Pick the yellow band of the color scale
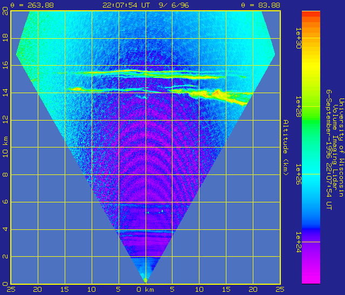Image resolution: width=345 pixels, height=295 pixels. 311,66
